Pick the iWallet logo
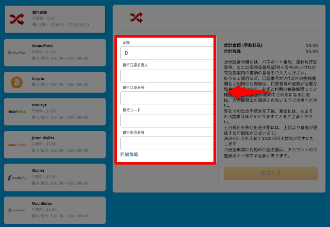The height and width of the screenshot is (227, 330). tap(17, 177)
